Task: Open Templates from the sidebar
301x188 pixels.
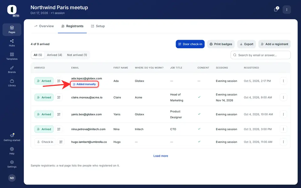Action: tap(12, 56)
